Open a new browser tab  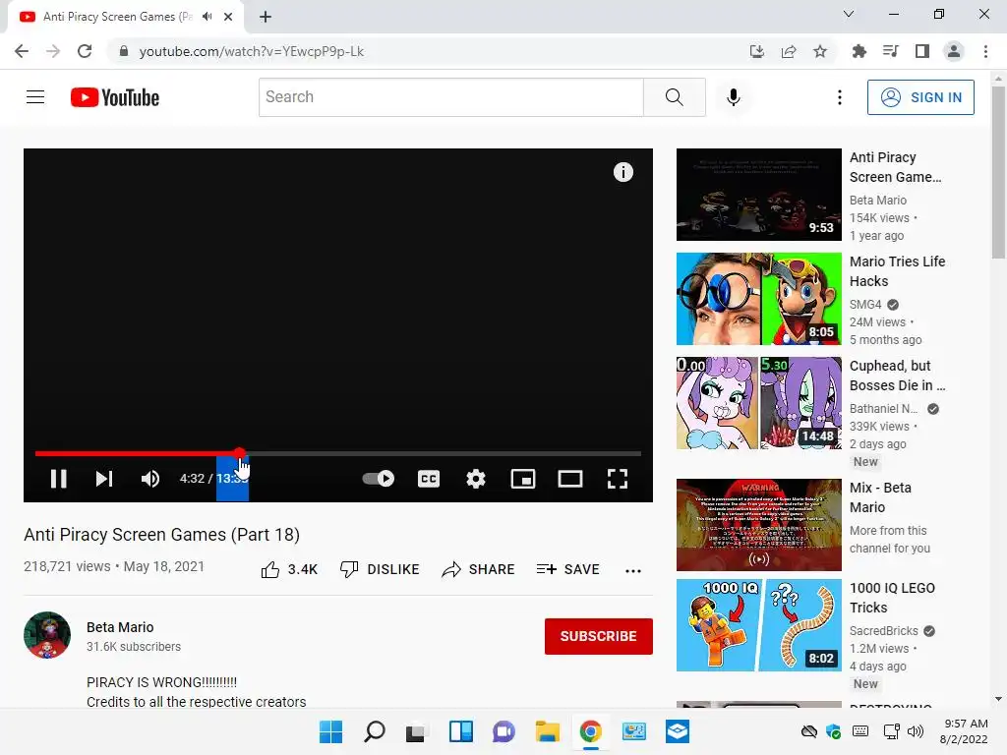tap(266, 17)
